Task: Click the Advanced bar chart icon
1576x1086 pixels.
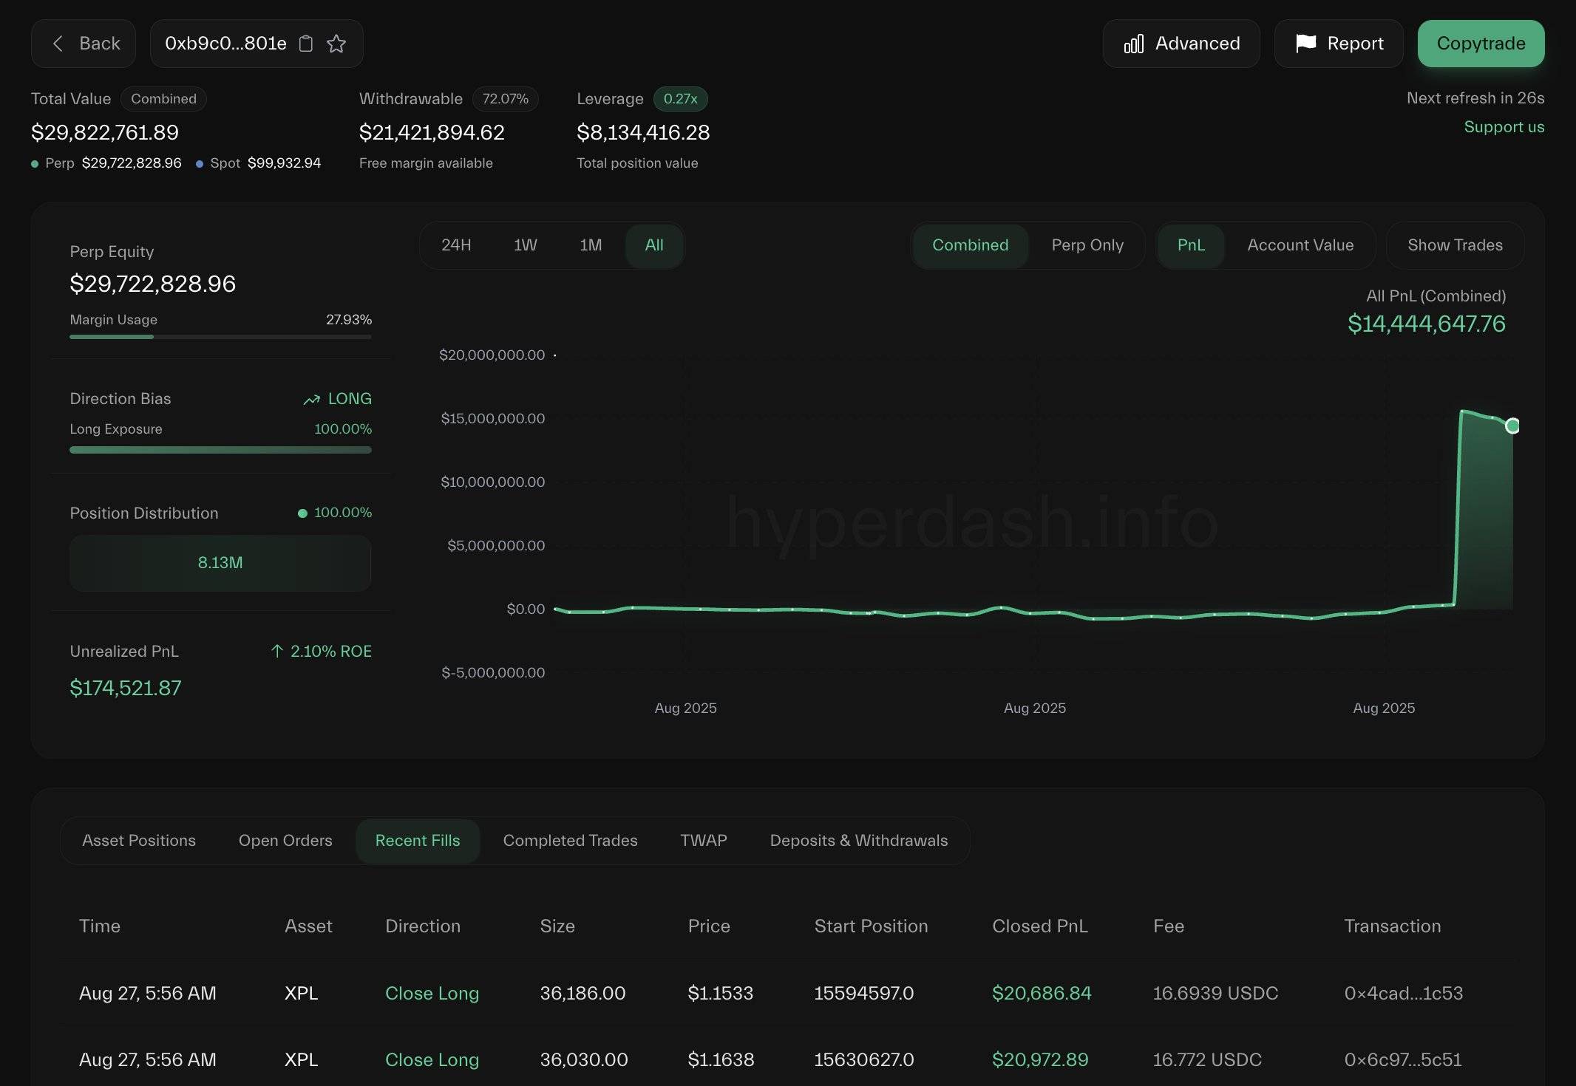Action: pos(1134,44)
